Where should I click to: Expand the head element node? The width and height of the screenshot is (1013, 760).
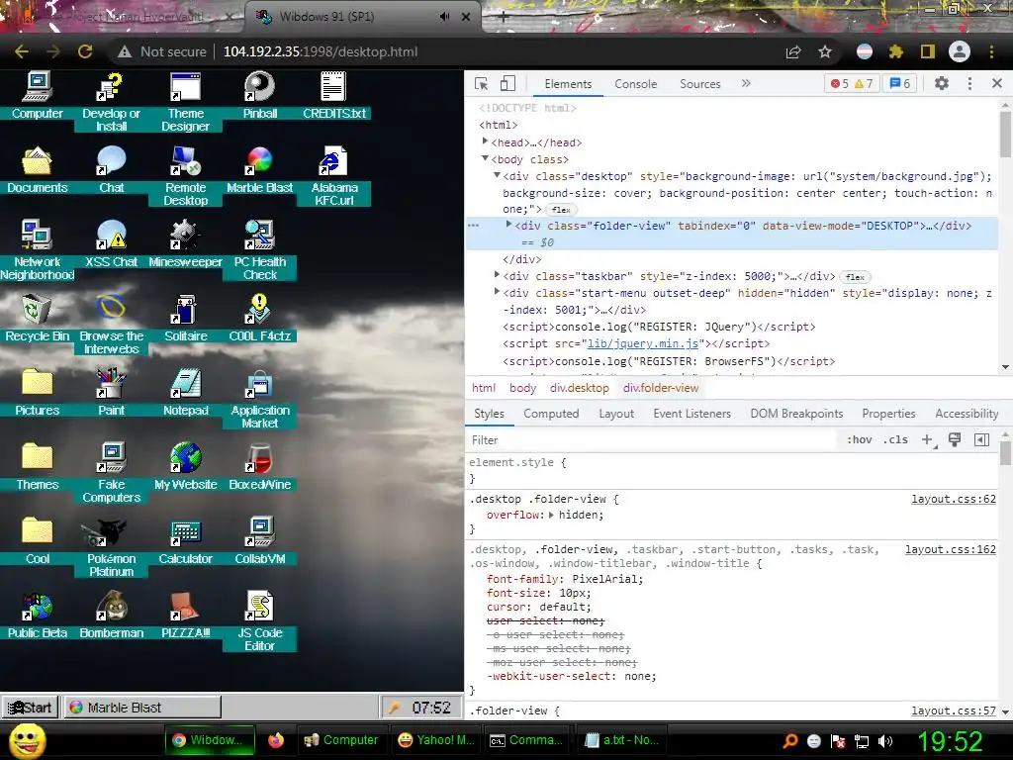[485, 141]
